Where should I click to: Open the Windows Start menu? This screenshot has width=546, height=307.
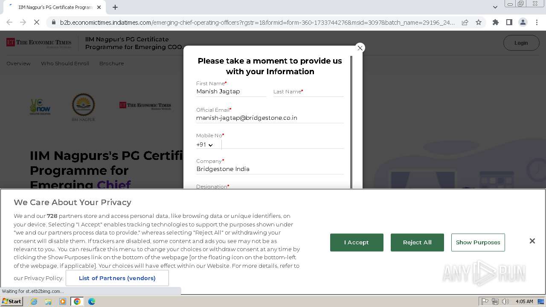click(x=12, y=301)
